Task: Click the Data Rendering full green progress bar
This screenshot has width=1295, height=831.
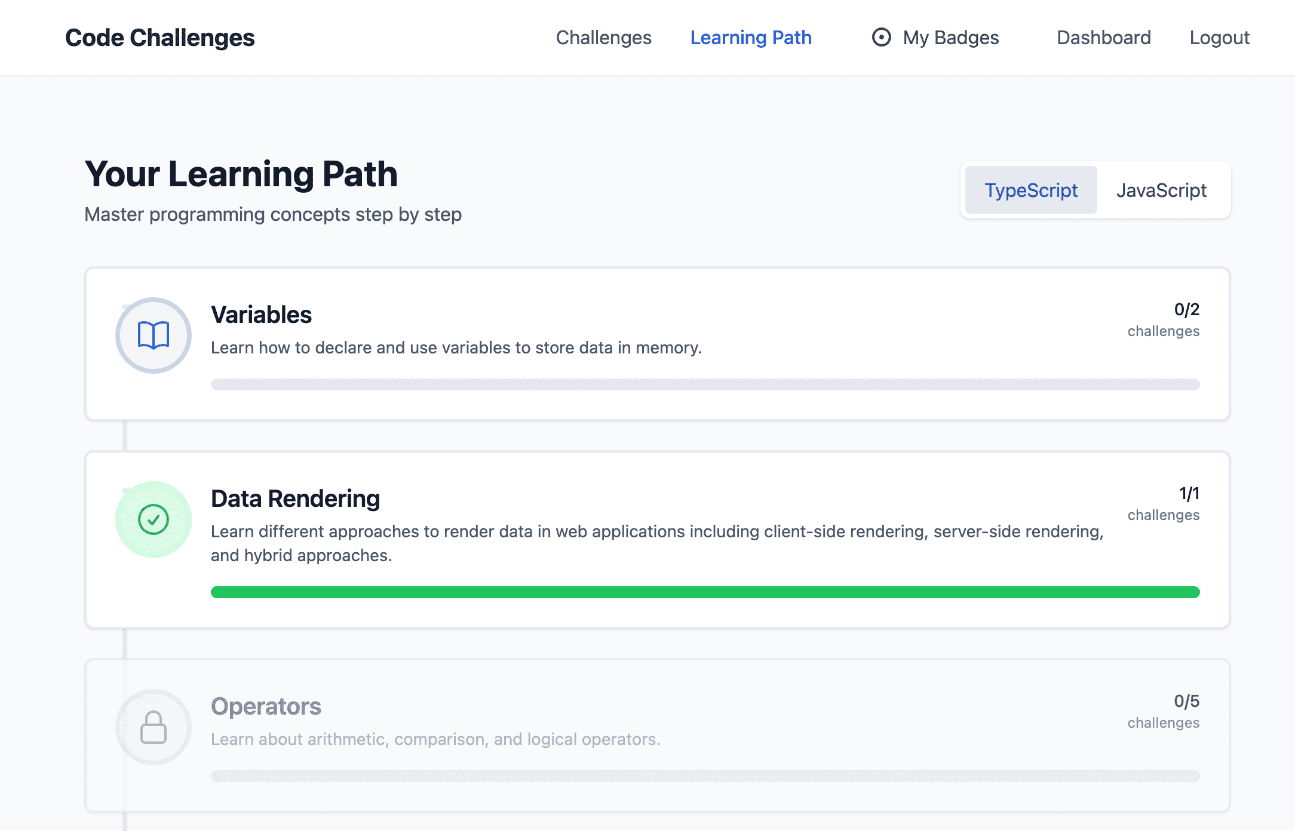Action: click(705, 592)
